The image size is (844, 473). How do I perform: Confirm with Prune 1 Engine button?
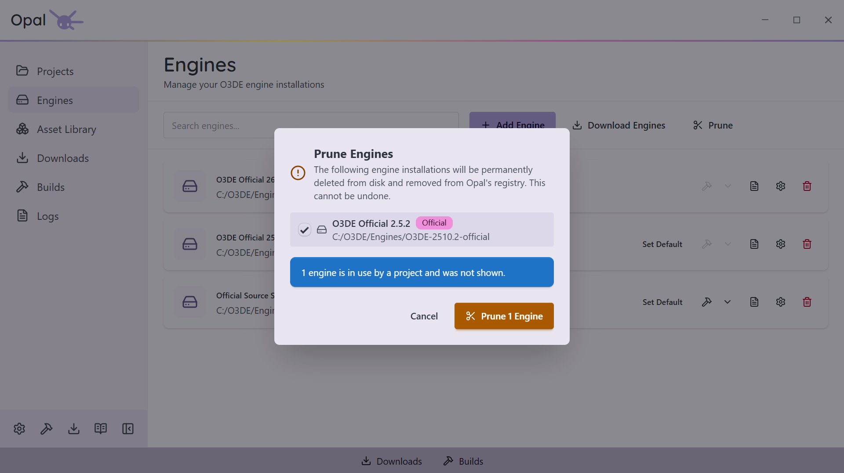click(x=504, y=316)
